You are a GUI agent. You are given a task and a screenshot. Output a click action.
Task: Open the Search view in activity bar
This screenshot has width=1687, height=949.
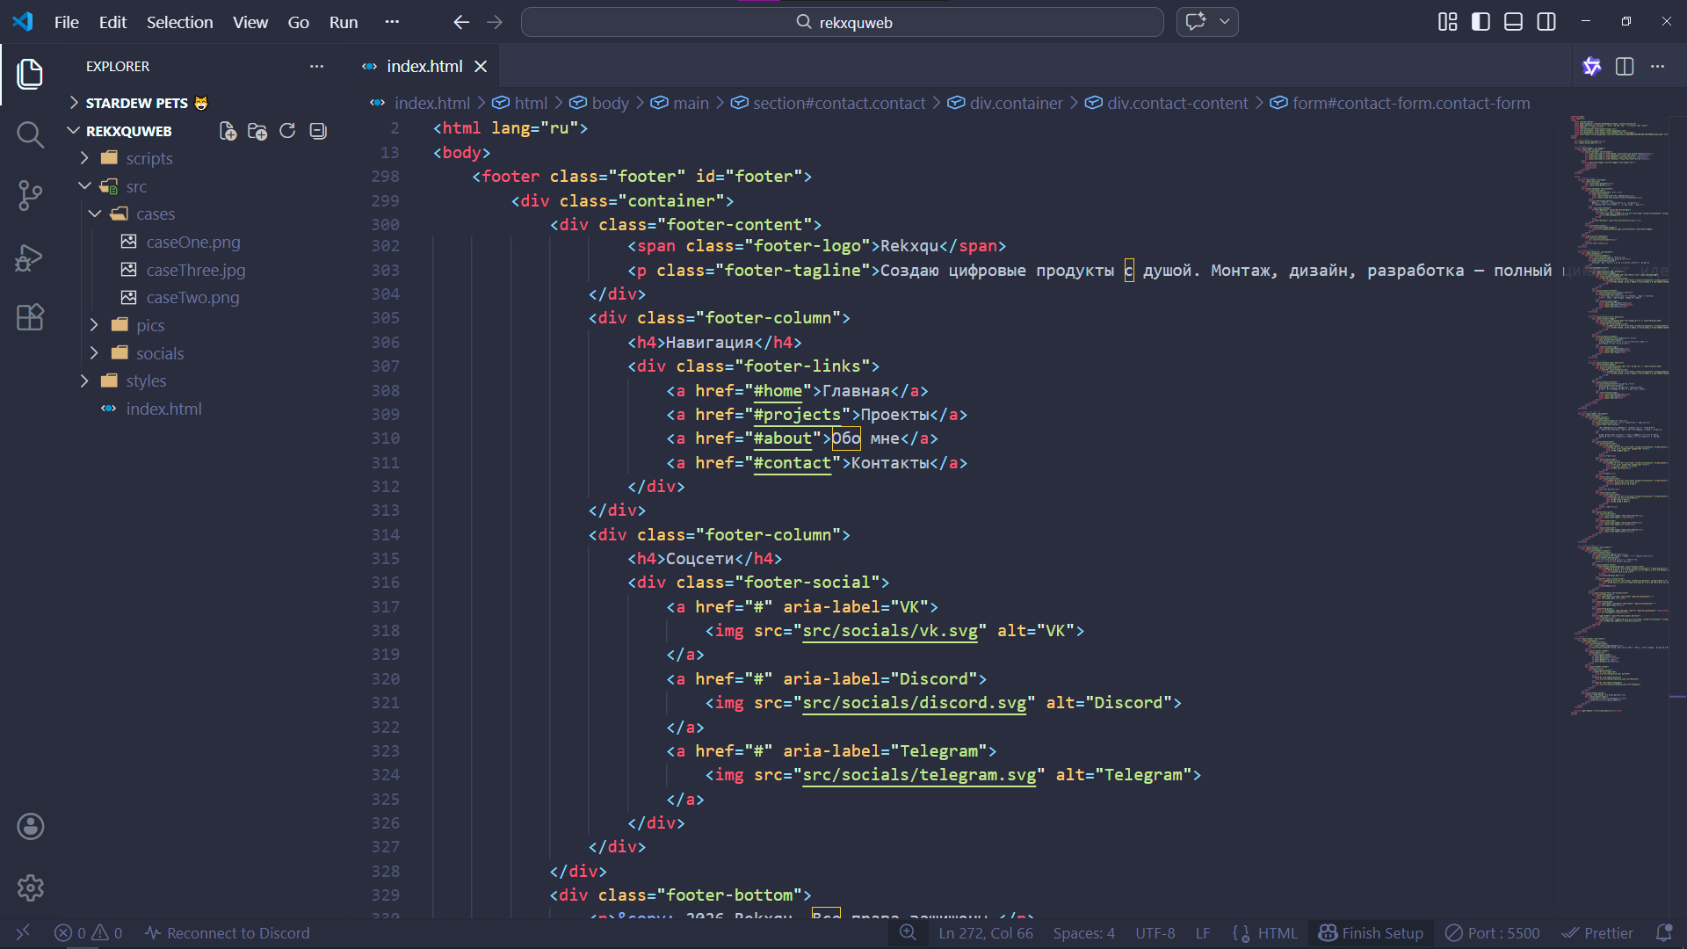(x=30, y=134)
